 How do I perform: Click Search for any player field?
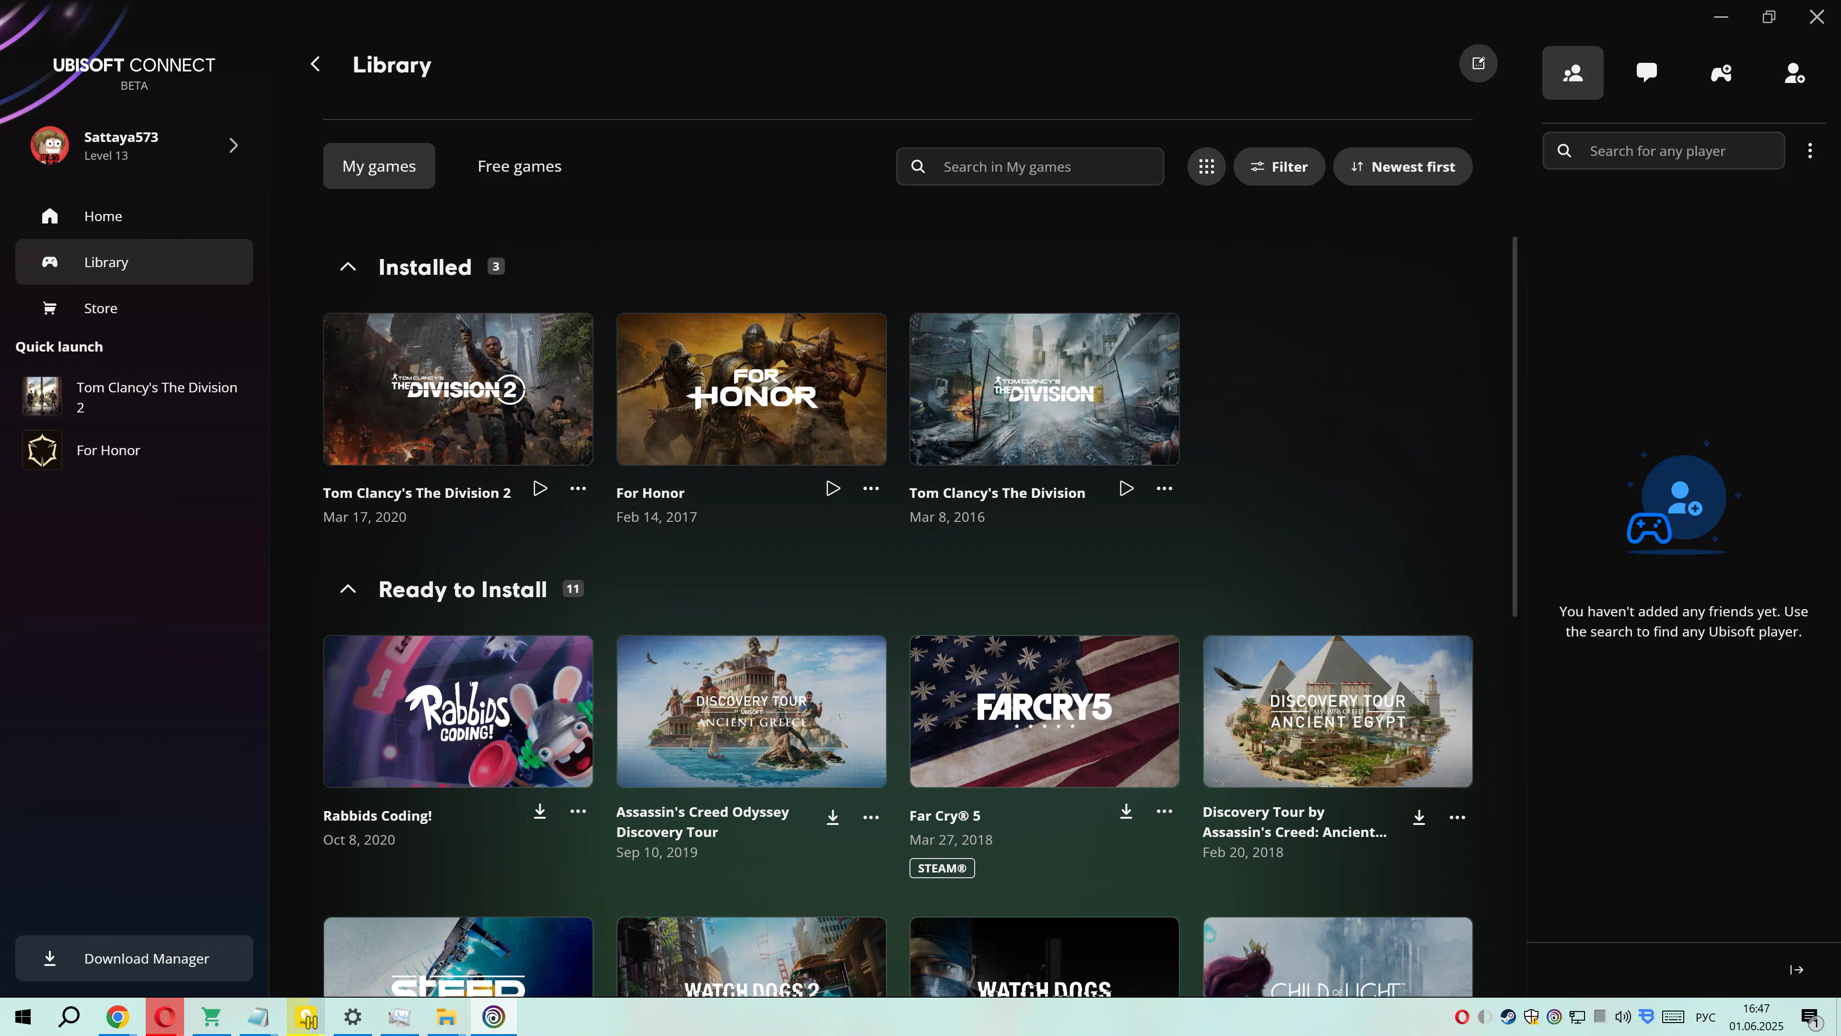click(x=1663, y=151)
